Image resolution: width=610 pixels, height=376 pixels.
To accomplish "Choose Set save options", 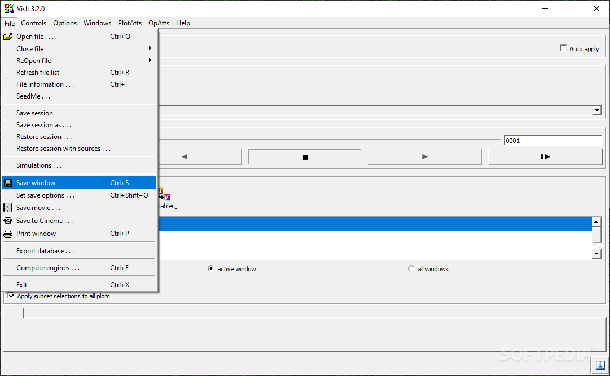I will pyautogui.click(x=80, y=195).
